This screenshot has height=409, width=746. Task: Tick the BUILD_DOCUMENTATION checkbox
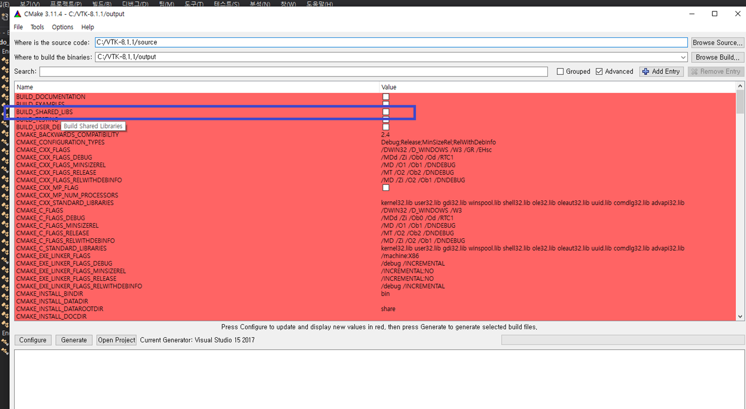(x=386, y=97)
